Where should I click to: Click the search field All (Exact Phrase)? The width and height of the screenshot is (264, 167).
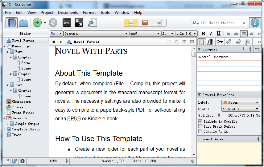tap(219, 23)
